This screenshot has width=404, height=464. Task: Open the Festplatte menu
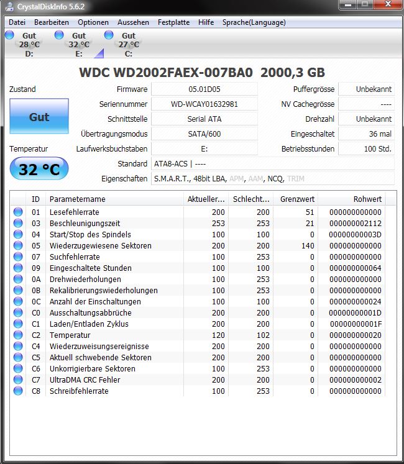[x=173, y=22]
